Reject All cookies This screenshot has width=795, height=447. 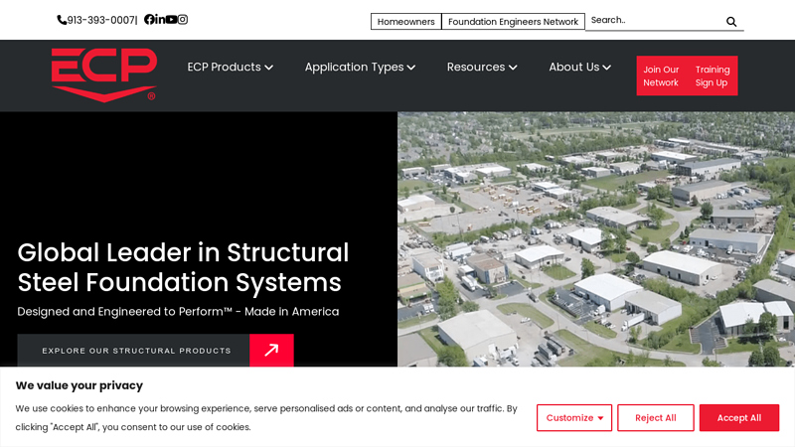[656, 417]
